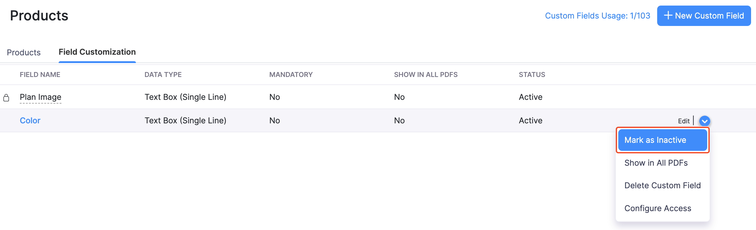Image resolution: width=756 pixels, height=230 pixels.
Task: Click the STATUS column header
Action: (x=531, y=75)
